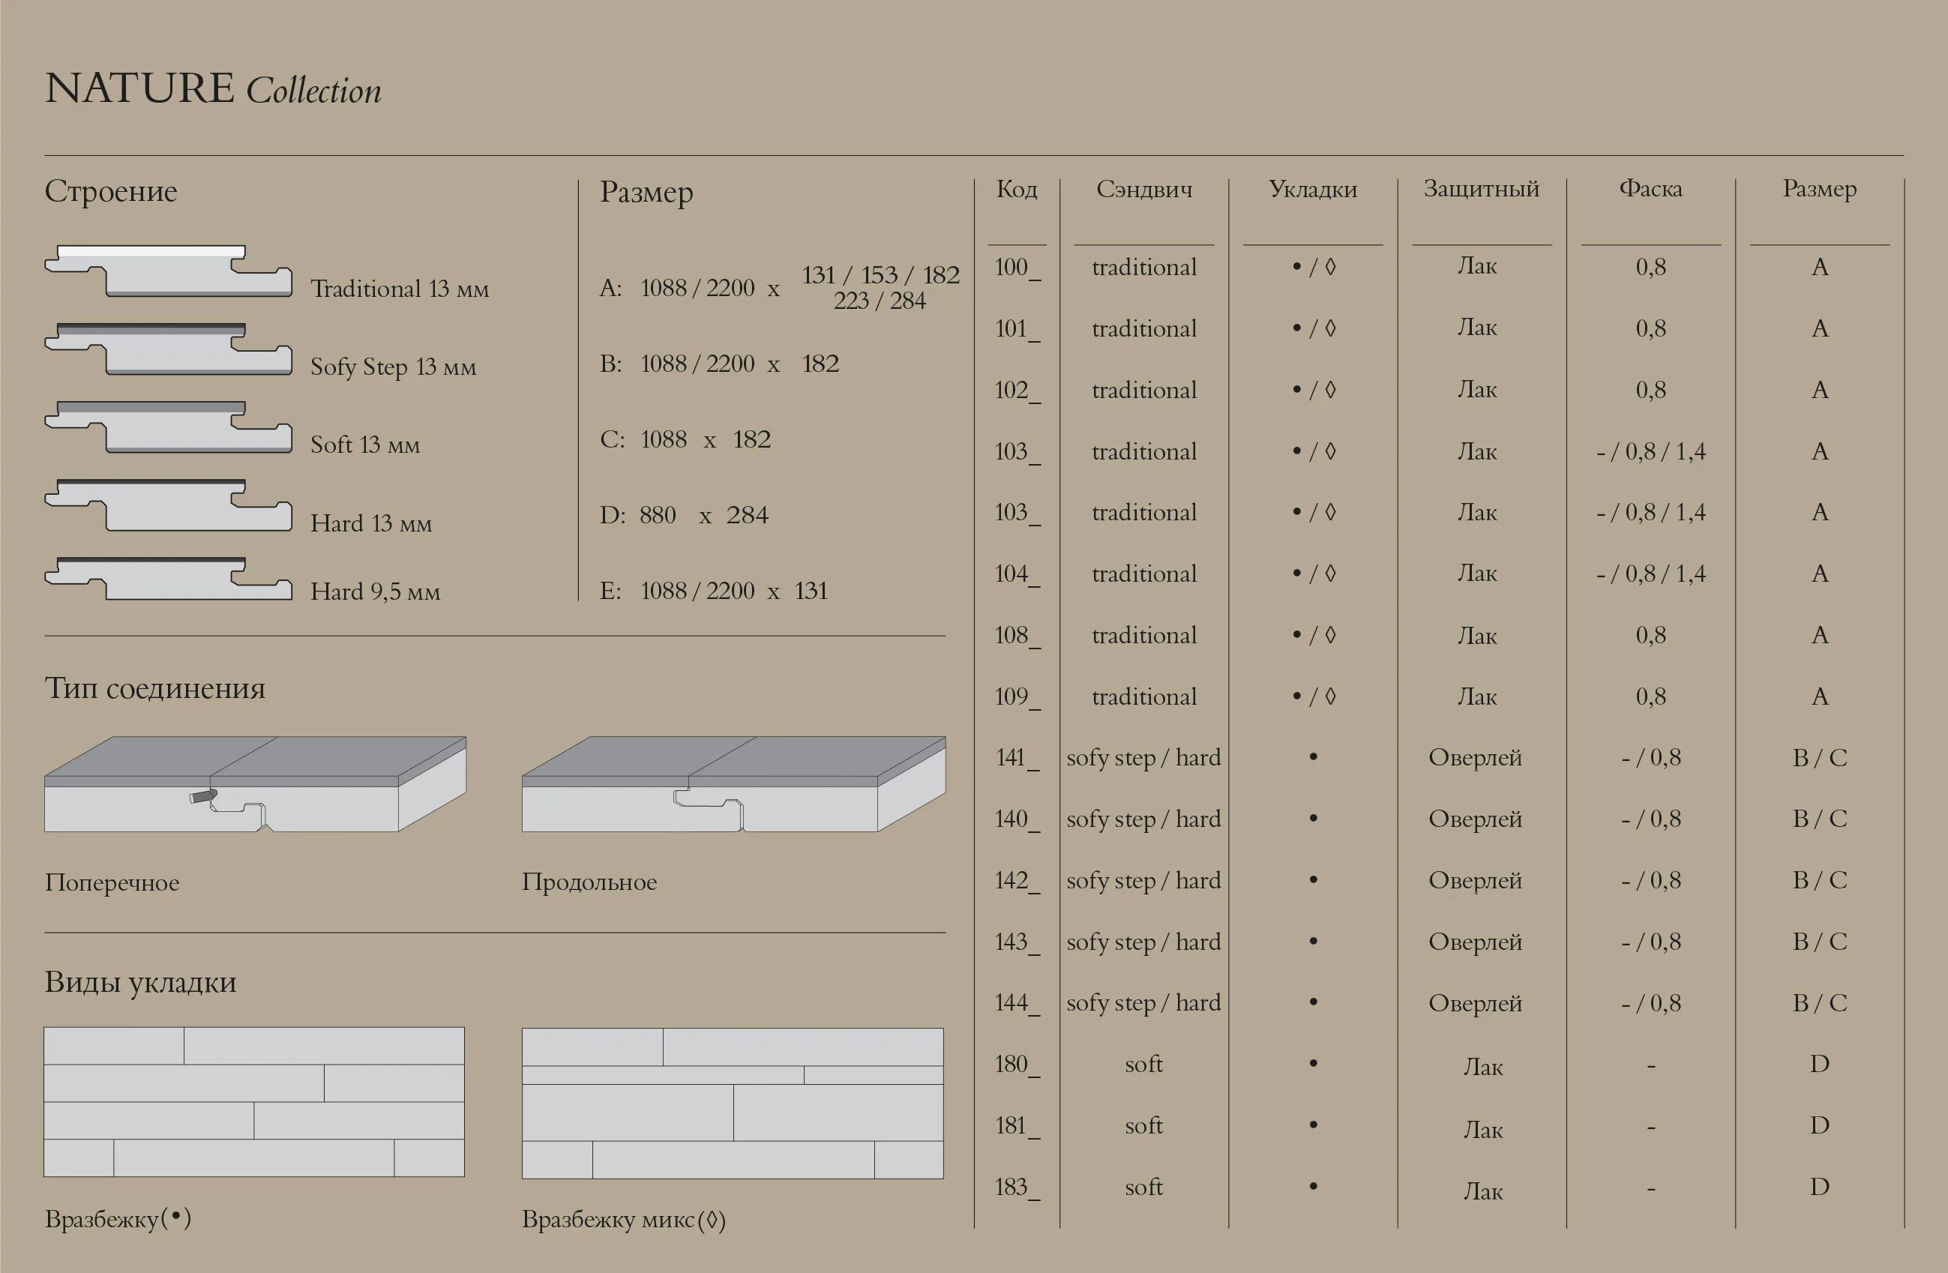Click the Hard 9,5 мм plank profile diagram

169,580
